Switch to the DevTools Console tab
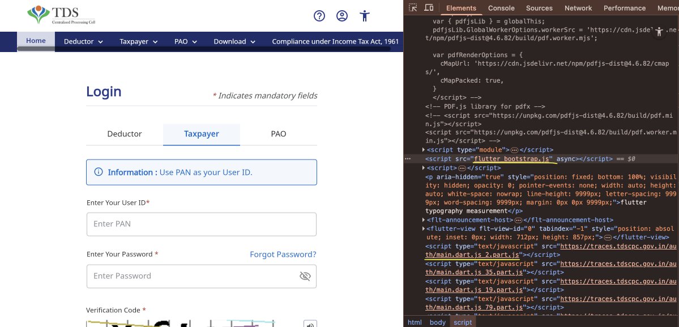 [501, 8]
